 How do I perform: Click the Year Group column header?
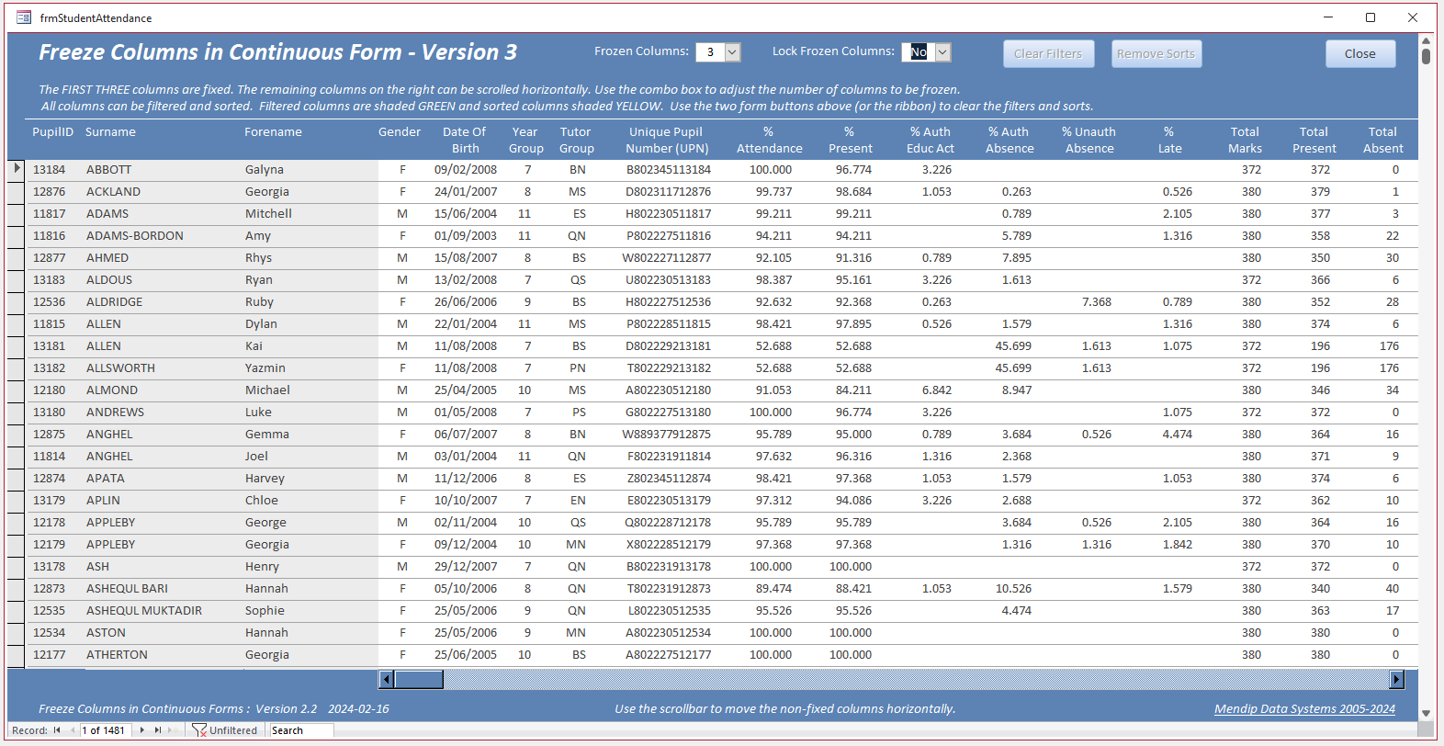(525, 140)
